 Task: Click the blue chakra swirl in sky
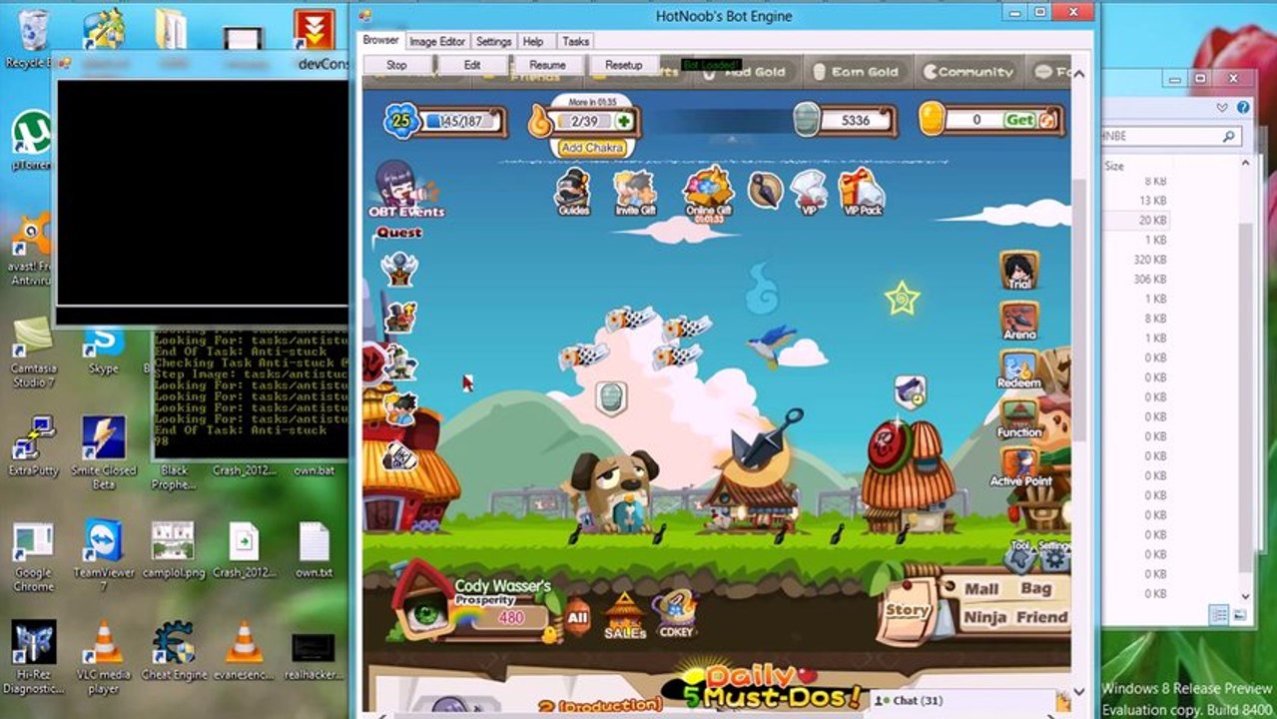pyautogui.click(x=761, y=287)
